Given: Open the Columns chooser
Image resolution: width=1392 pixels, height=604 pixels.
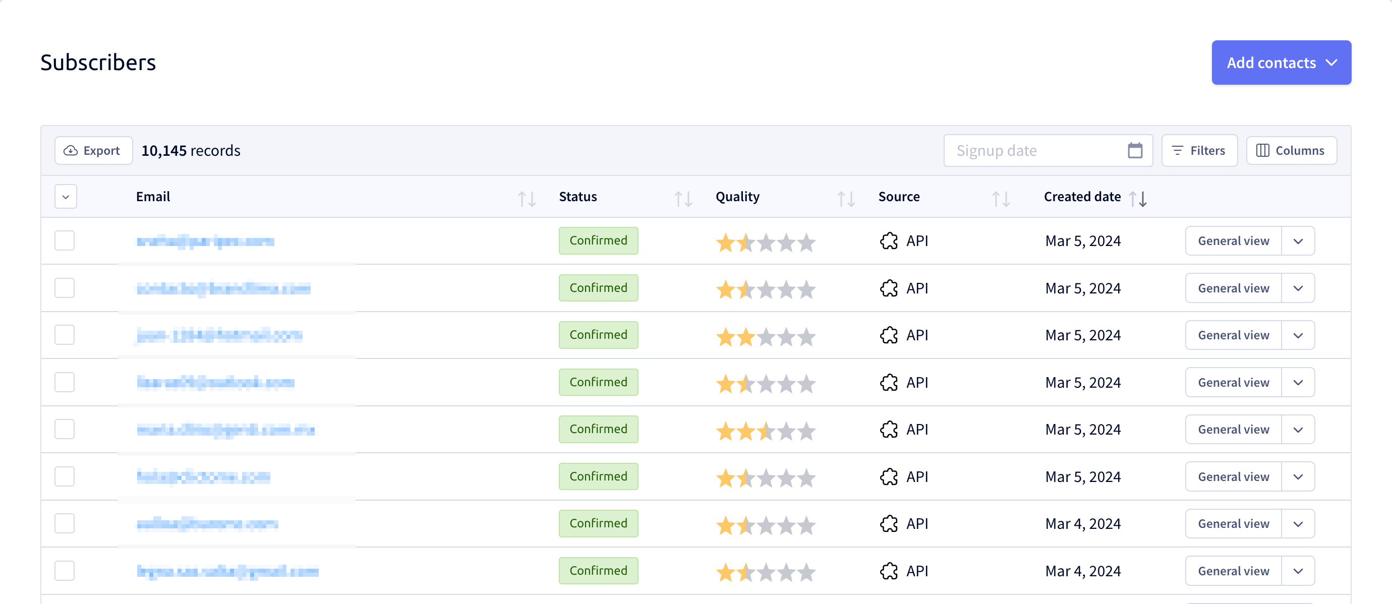Looking at the screenshot, I should (x=1291, y=150).
